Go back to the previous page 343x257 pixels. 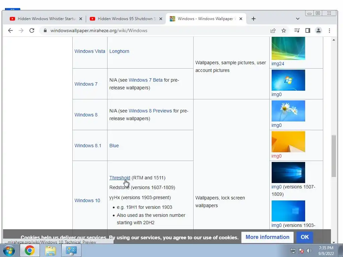tap(10, 30)
